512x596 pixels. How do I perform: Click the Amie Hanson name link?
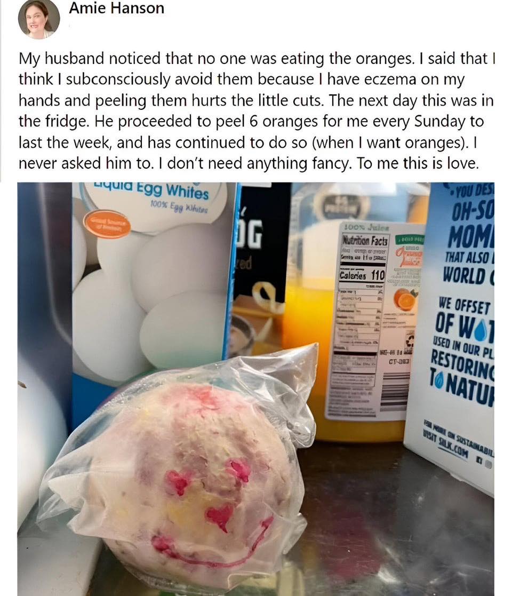[x=116, y=8]
